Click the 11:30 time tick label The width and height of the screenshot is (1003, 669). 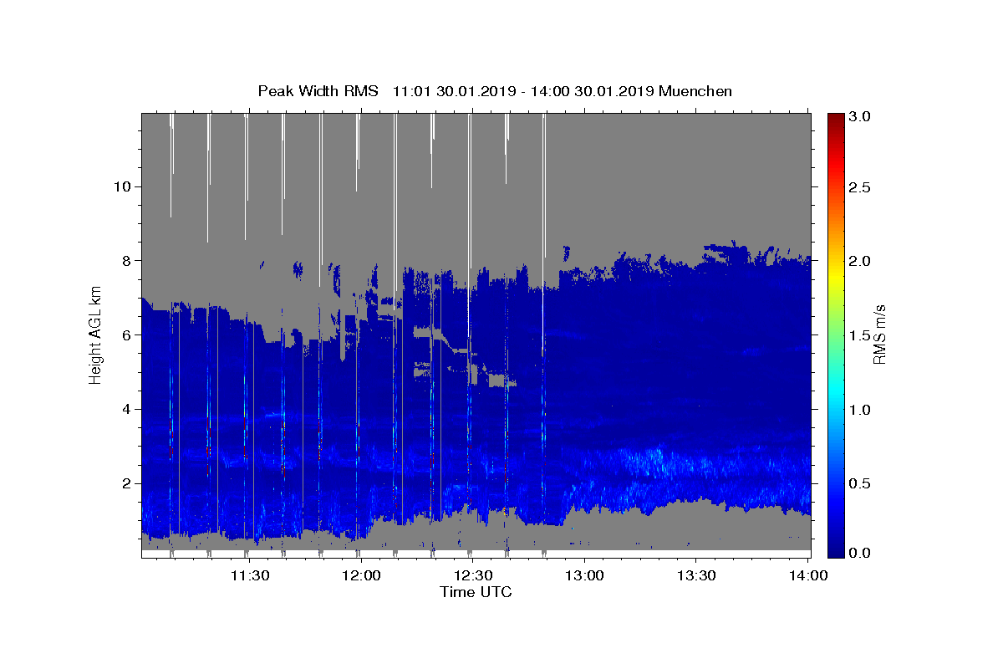(249, 575)
